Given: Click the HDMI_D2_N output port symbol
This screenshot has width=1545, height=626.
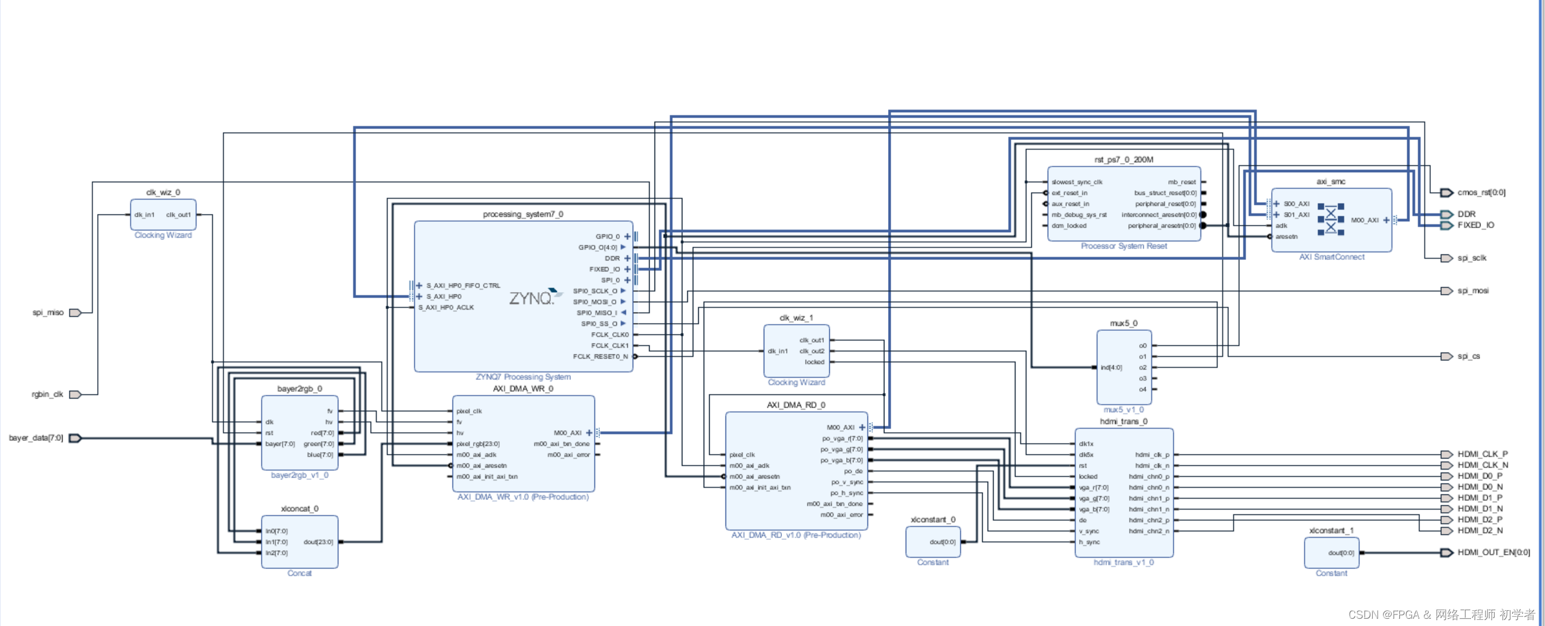Looking at the screenshot, I should 1447,531.
